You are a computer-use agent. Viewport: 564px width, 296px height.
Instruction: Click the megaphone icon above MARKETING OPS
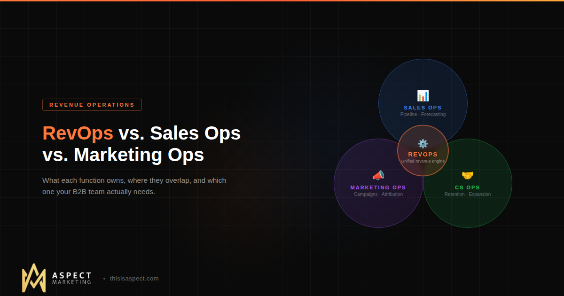click(378, 175)
